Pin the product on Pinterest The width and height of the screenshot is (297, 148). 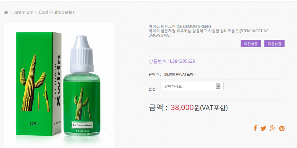(282, 128)
